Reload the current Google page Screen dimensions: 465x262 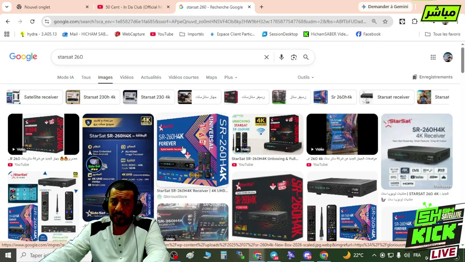32,21
